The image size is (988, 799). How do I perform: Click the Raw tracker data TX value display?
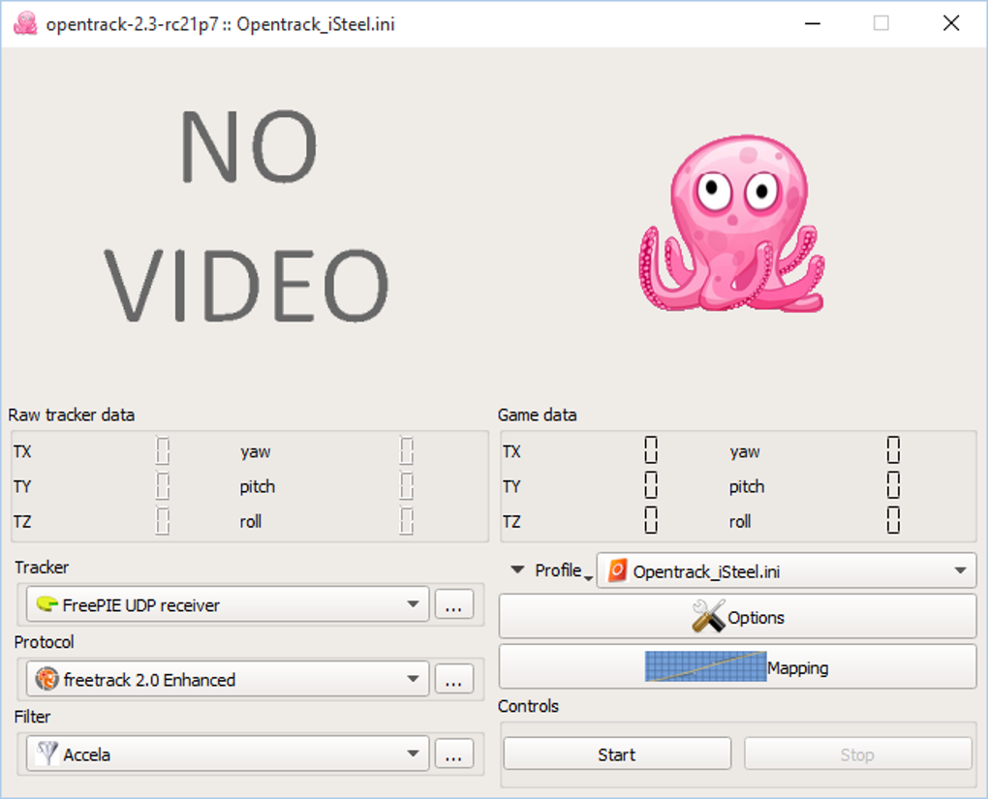point(163,451)
